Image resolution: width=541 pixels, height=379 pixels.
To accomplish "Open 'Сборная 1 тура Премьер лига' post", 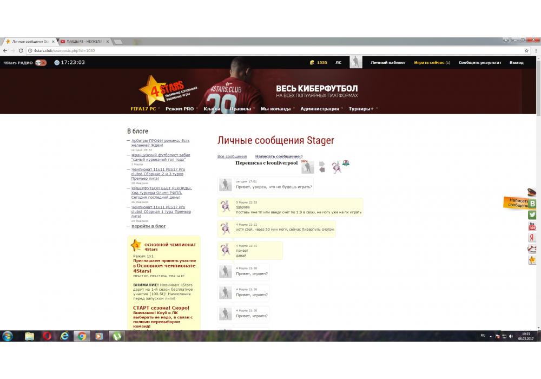I will (161, 212).
